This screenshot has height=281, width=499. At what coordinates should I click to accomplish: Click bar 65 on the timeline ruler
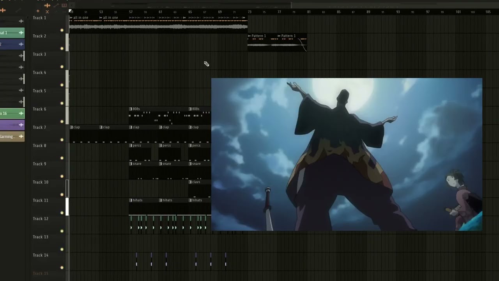click(190, 12)
